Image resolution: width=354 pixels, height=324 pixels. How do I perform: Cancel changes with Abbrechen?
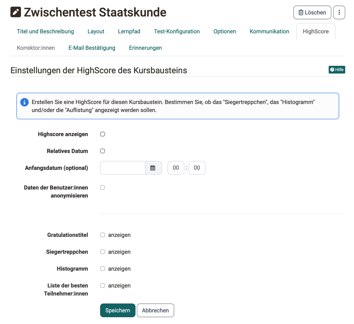(155, 310)
